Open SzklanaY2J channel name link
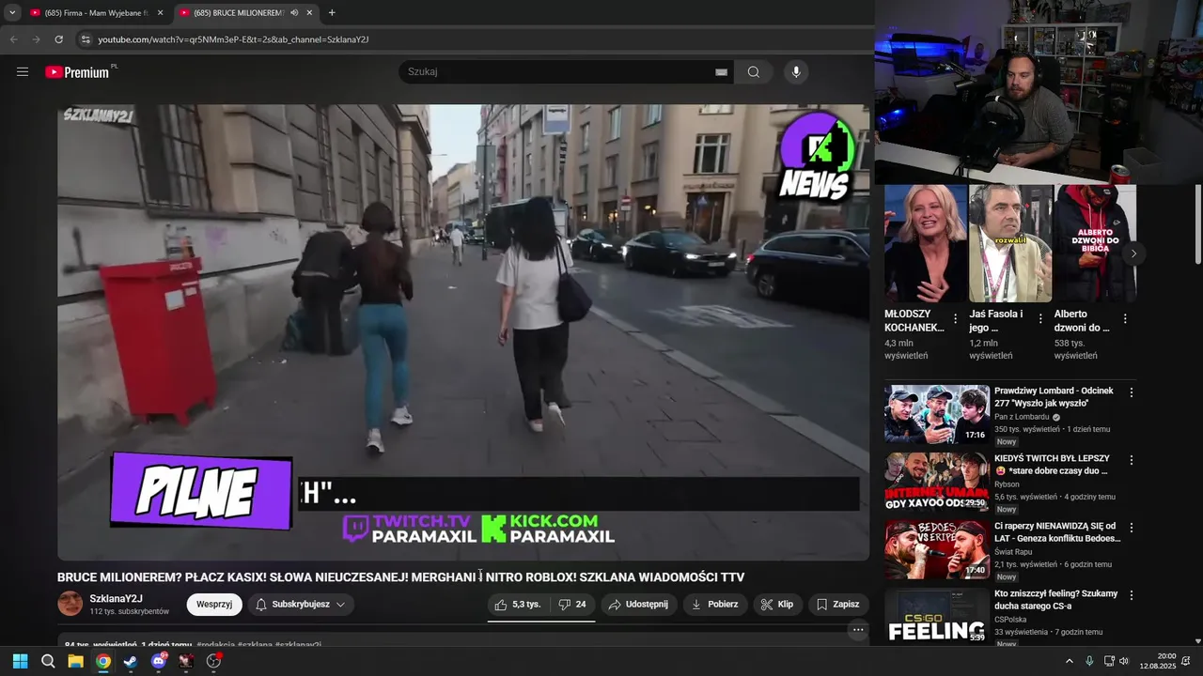The width and height of the screenshot is (1203, 676). click(x=116, y=599)
